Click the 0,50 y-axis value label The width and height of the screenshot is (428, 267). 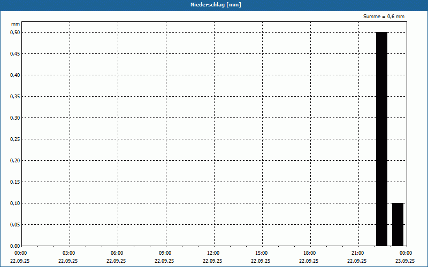15,32
